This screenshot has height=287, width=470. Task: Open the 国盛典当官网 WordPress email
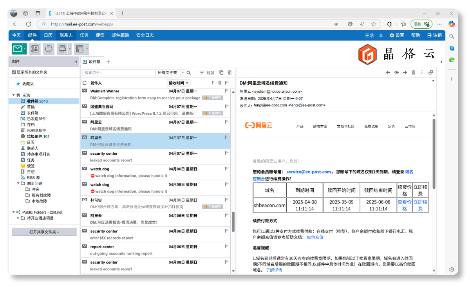coord(155,110)
